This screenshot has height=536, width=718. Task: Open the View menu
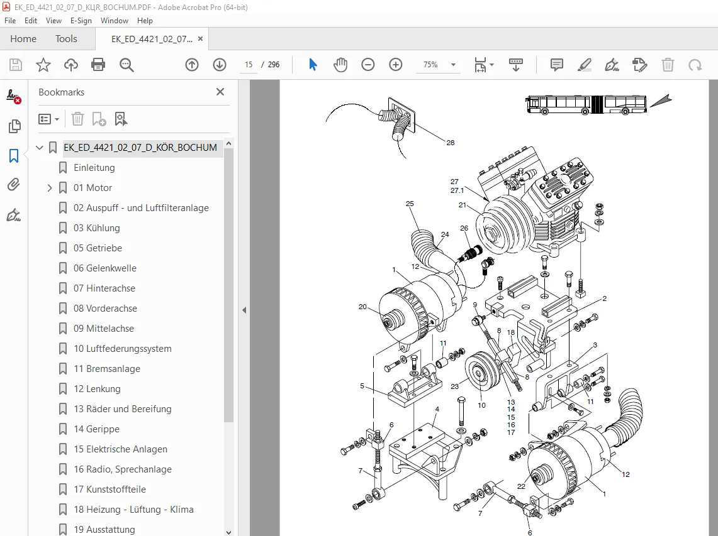[x=53, y=21]
